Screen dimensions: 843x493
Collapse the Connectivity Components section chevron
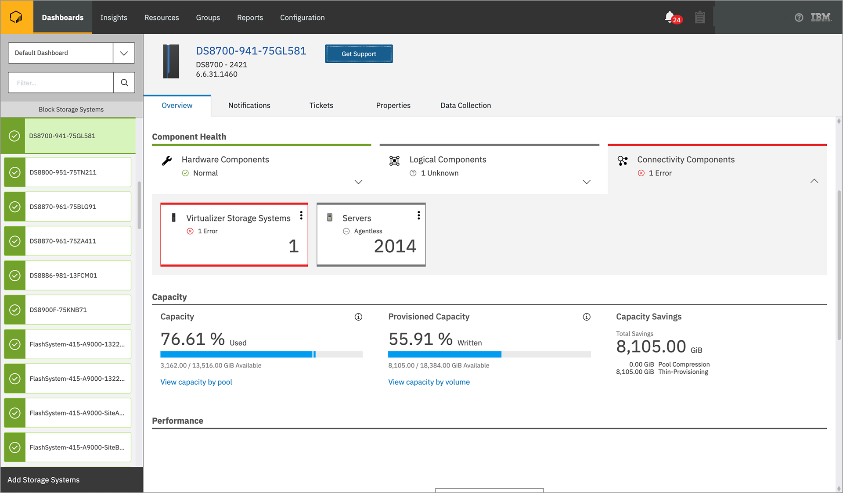[814, 181]
